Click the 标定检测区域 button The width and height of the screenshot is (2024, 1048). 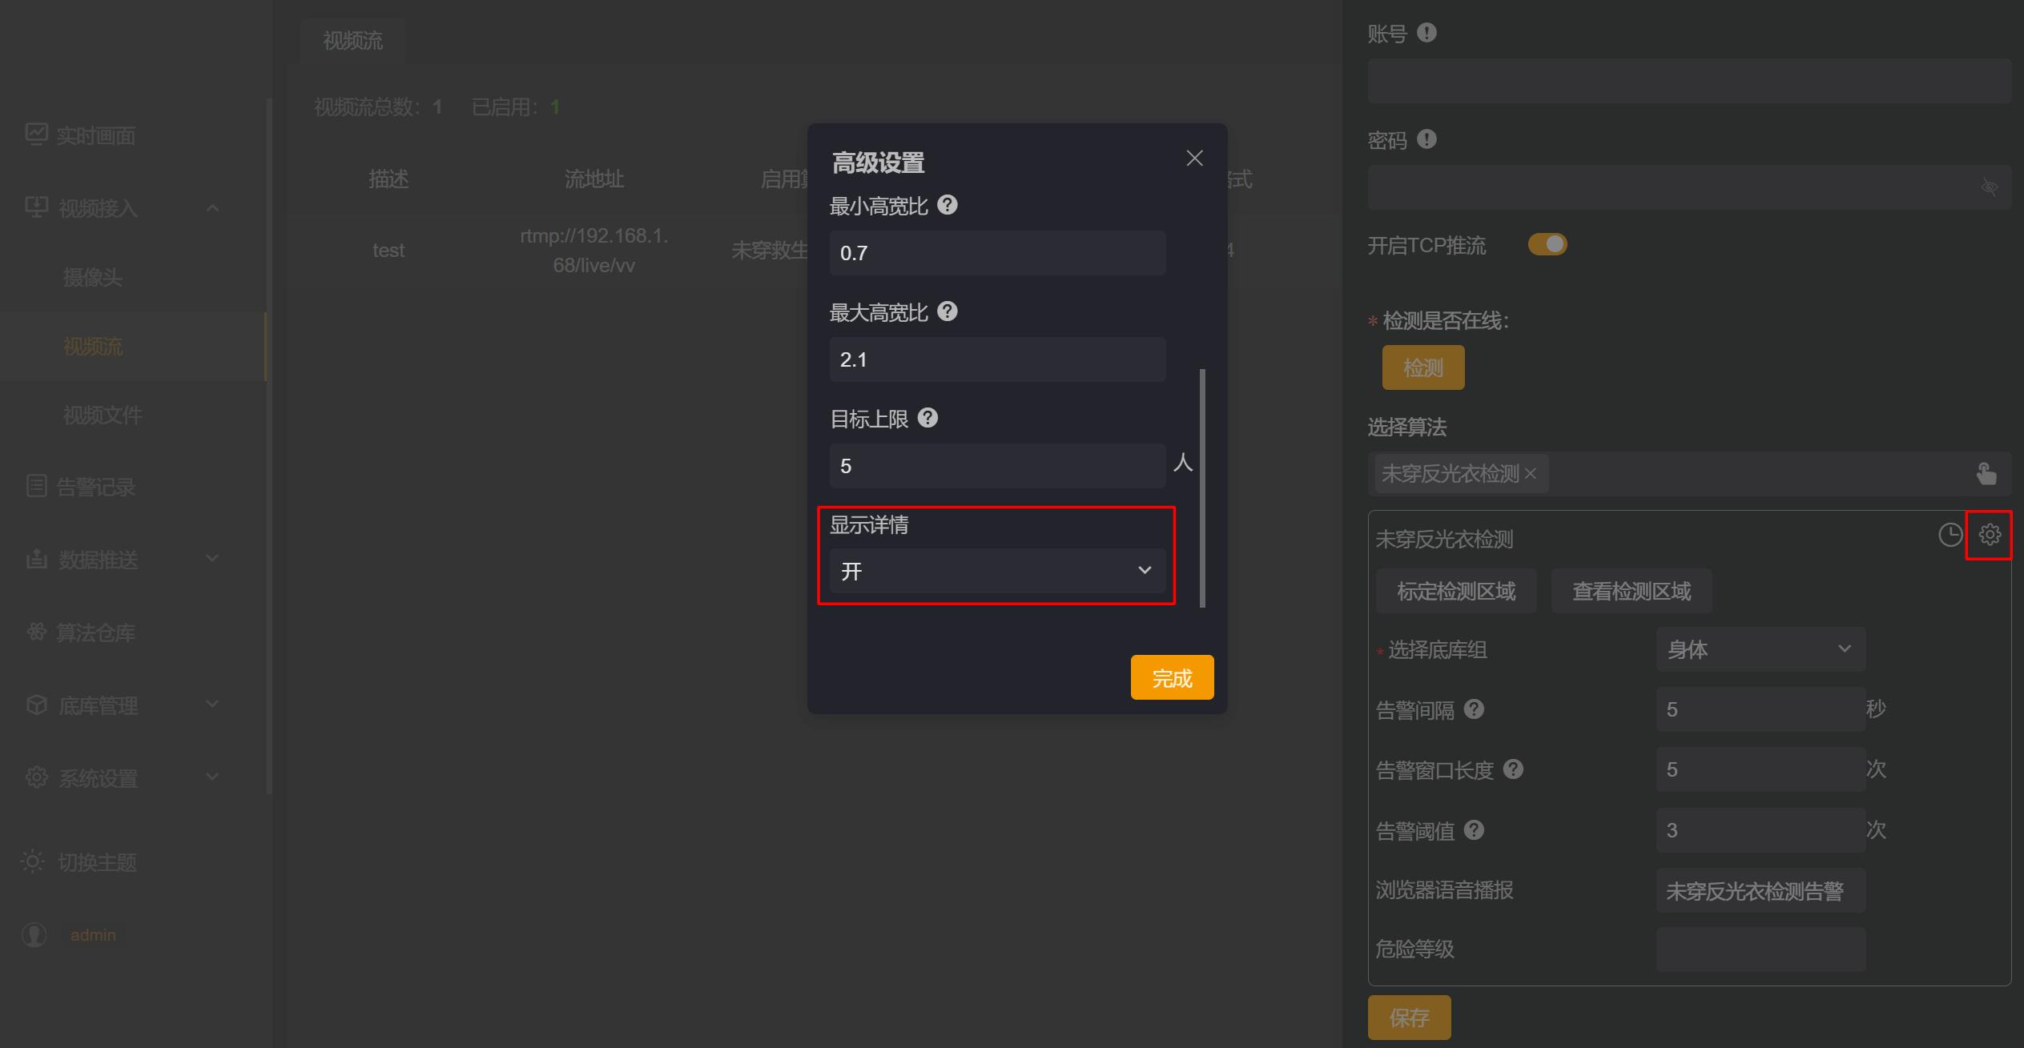pos(1455,592)
